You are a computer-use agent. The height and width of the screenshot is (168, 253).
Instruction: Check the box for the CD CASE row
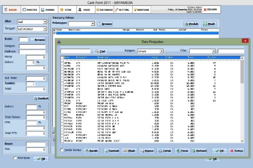click(62, 101)
